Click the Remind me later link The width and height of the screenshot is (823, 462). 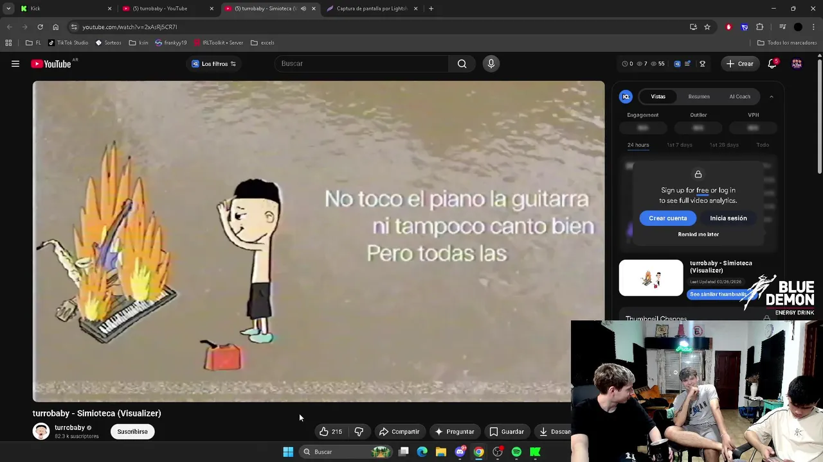698,234
